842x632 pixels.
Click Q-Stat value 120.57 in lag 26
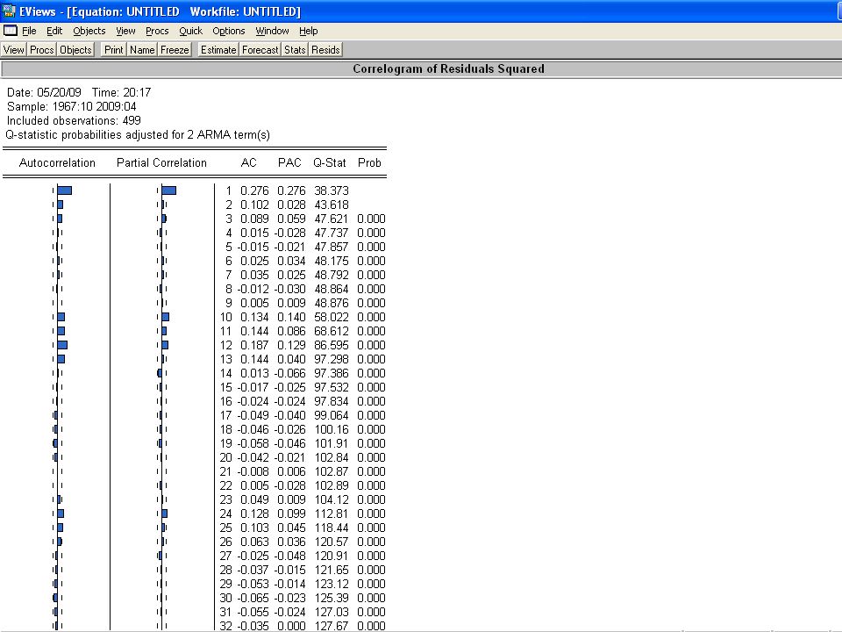(332, 542)
